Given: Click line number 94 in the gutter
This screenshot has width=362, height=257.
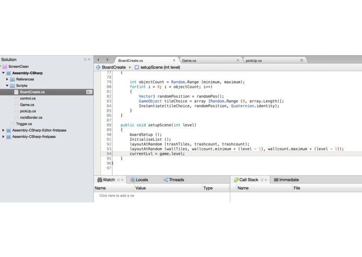Looking at the screenshot, I should (109, 154).
